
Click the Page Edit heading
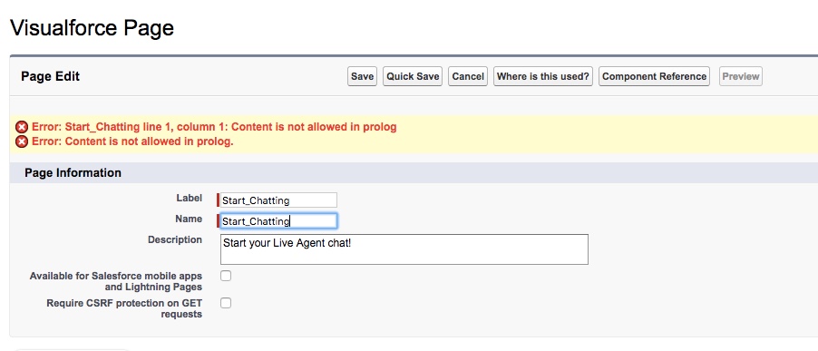[x=50, y=77]
